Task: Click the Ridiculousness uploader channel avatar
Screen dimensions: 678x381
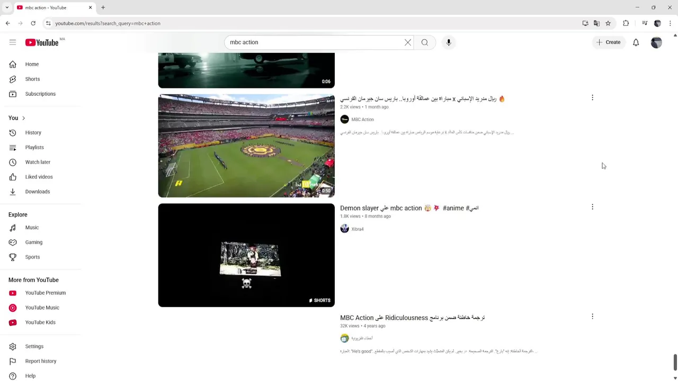Action: (344, 338)
